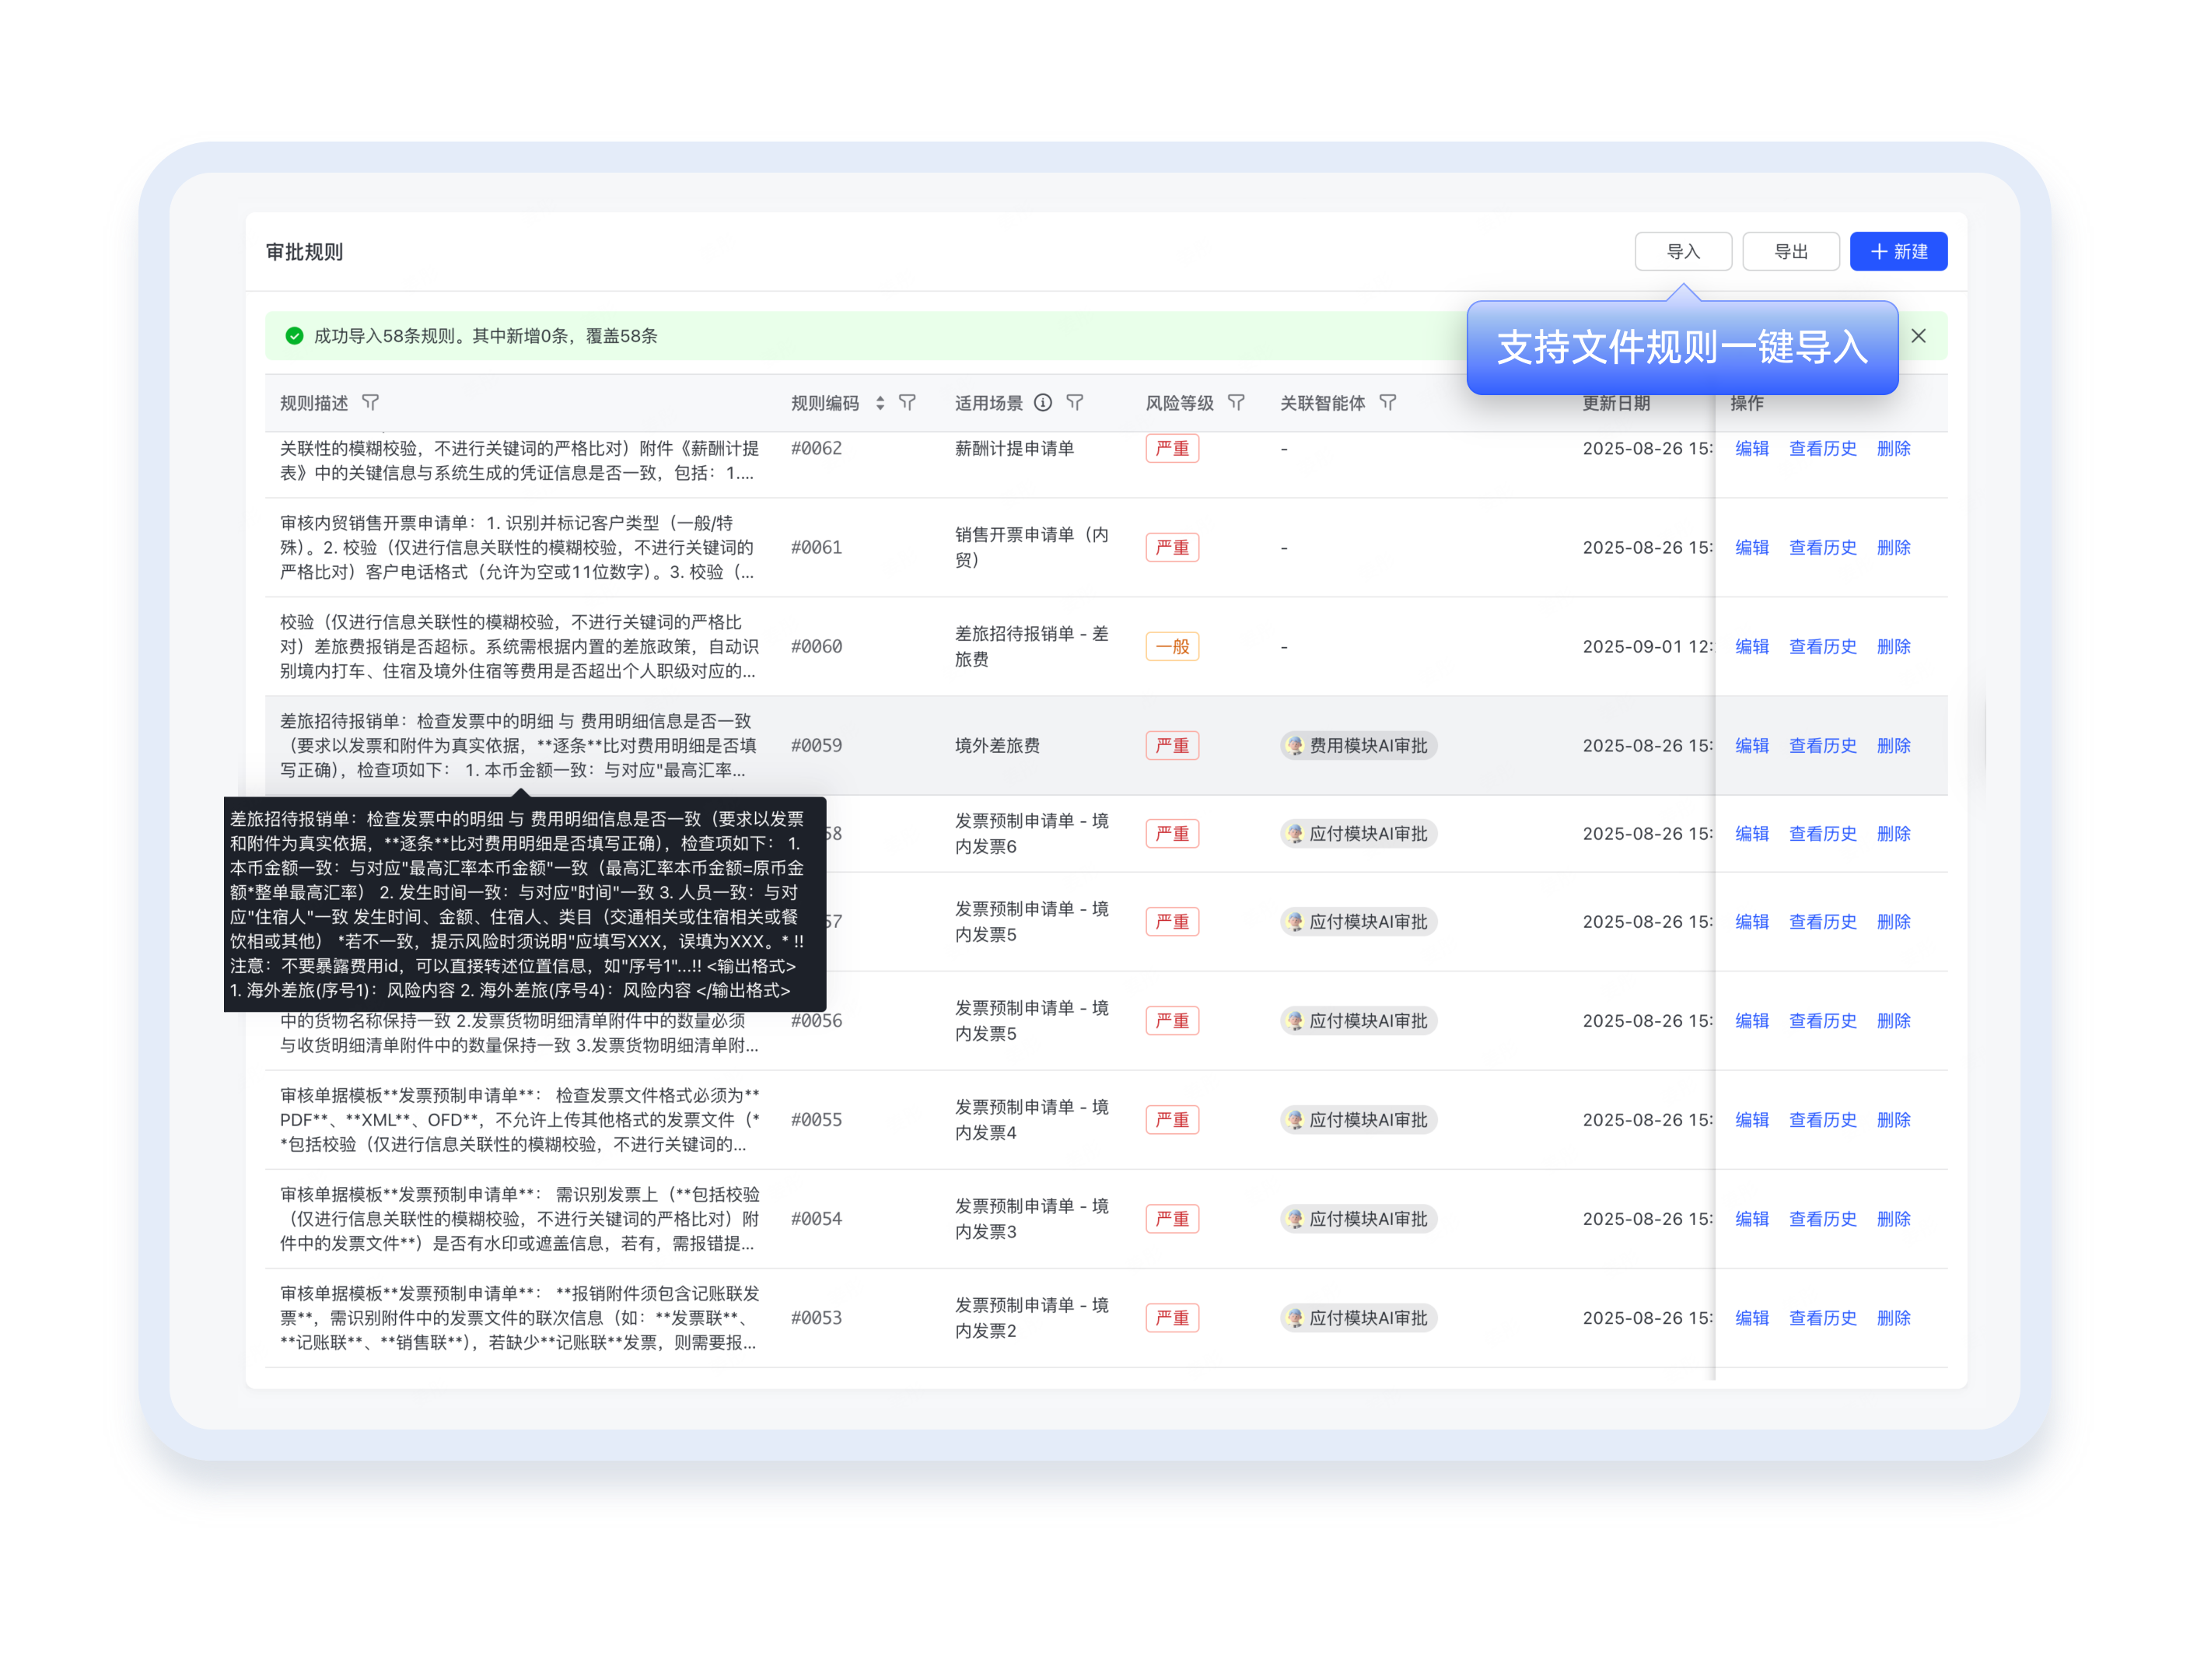
Task: Sort by 规则编码 column arrows
Action: click(880, 403)
